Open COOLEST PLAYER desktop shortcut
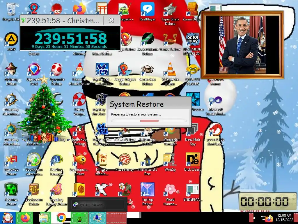The image size is (298, 224). point(193,74)
